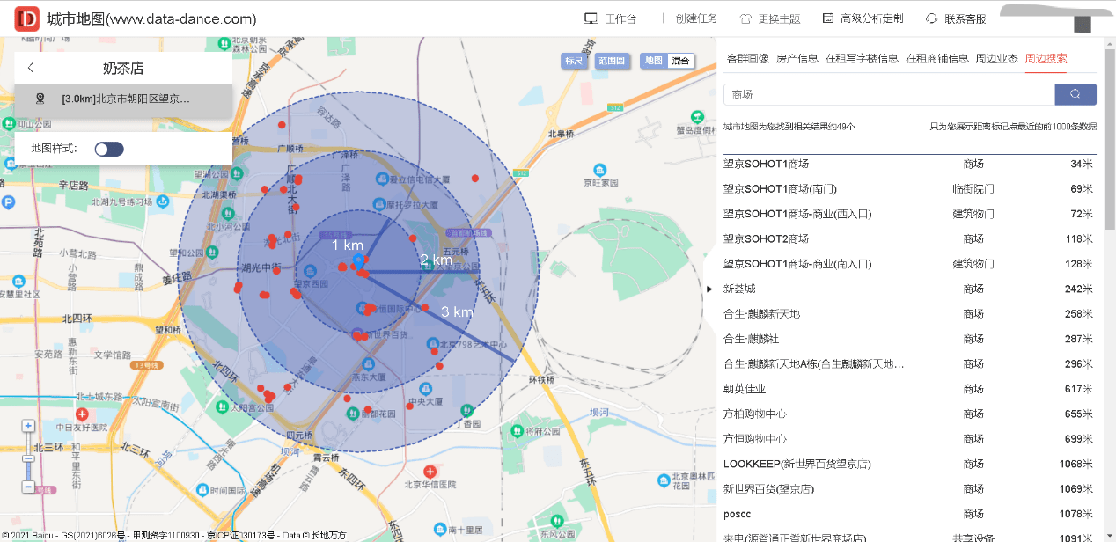Screen dimensions: 1116x542
Task: Open the 周边业态 tab
Action: click(996, 59)
